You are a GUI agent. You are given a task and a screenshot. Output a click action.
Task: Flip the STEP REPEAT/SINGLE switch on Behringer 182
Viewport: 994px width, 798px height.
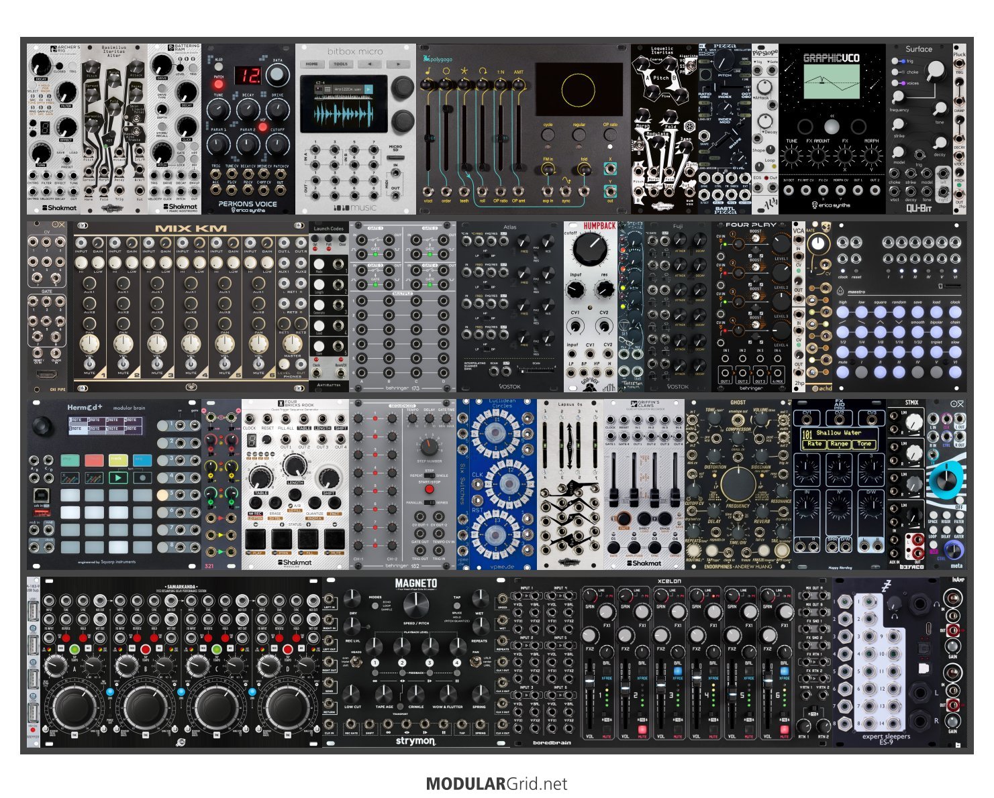(430, 475)
